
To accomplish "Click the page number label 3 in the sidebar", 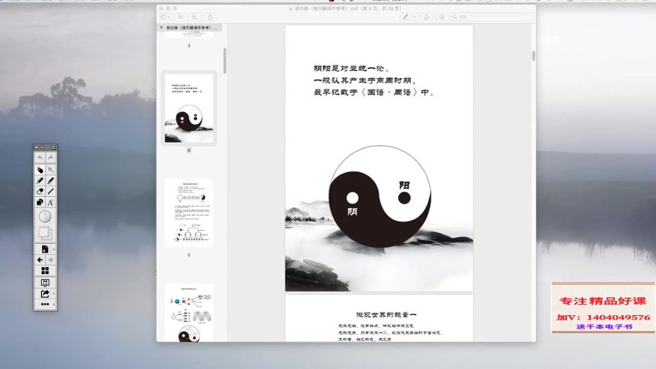I will click(189, 46).
